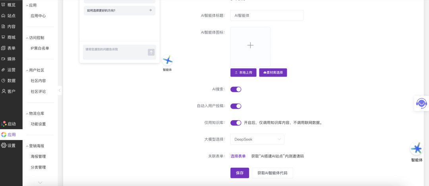The image size is (429, 186).
Task: Toggle the AI搜索 switch
Action: (236, 89)
